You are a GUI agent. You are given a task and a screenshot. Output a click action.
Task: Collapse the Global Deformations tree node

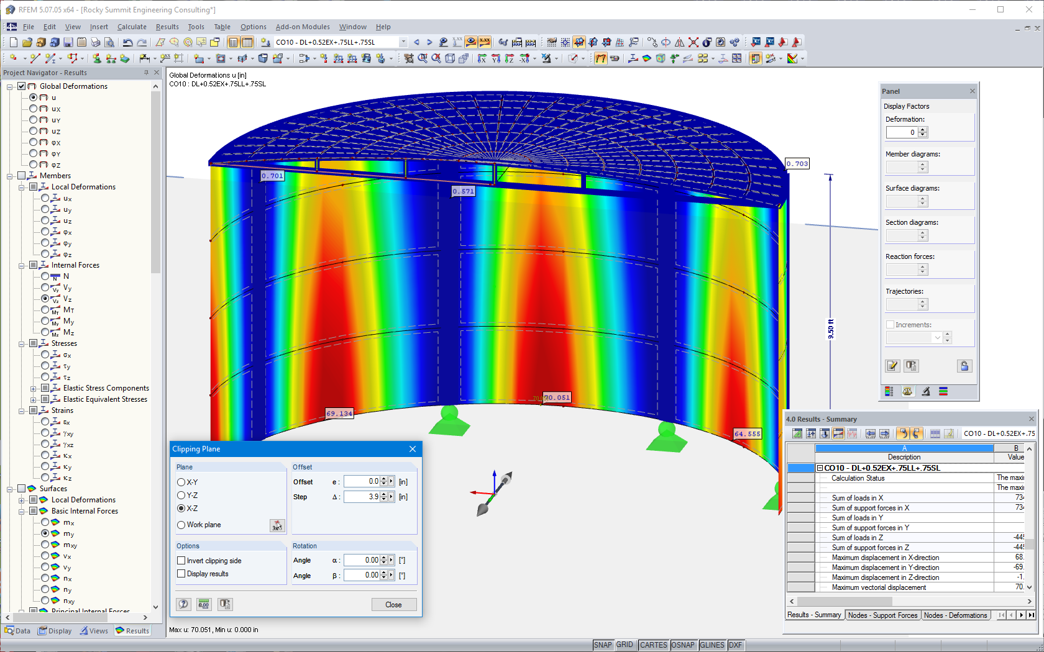point(10,86)
